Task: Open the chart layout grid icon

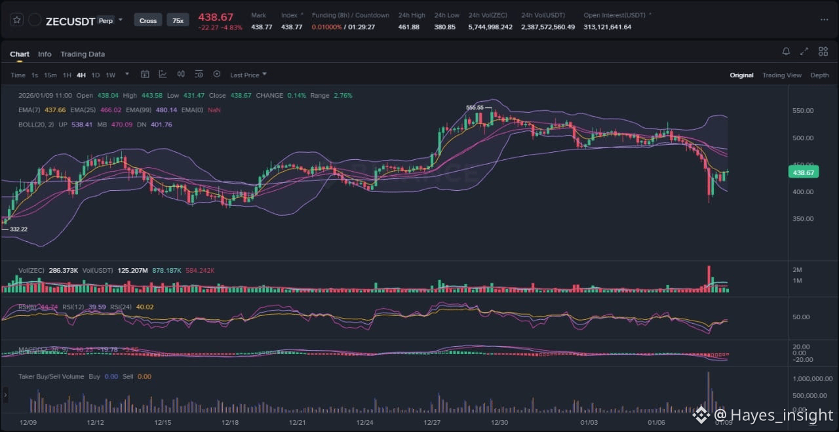Action: pyautogui.click(x=823, y=51)
